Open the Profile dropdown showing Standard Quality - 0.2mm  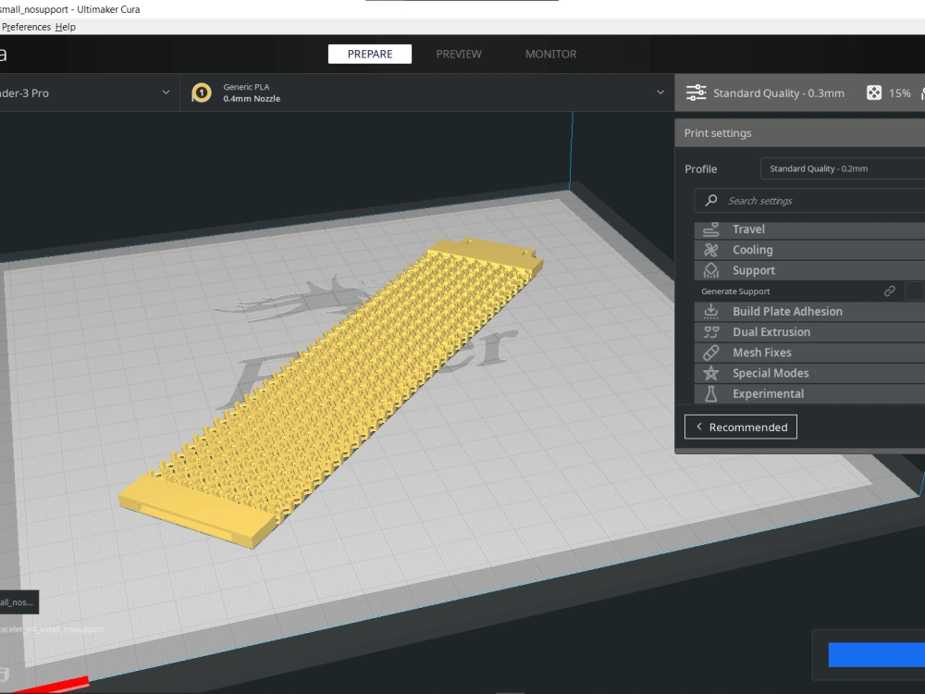click(x=843, y=168)
